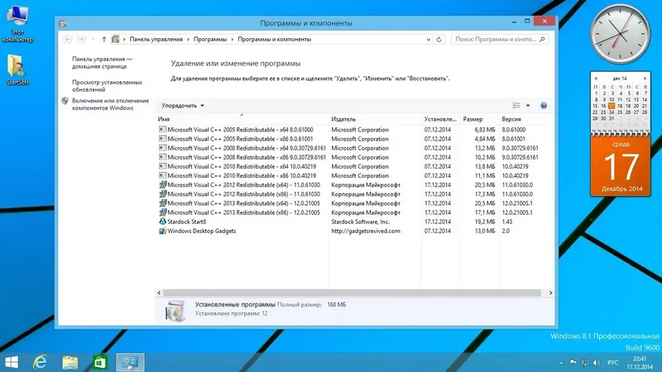The image size is (662, 372).
Task: Open Включение или отключение компонентов Windows
Action: click(110, 104)
